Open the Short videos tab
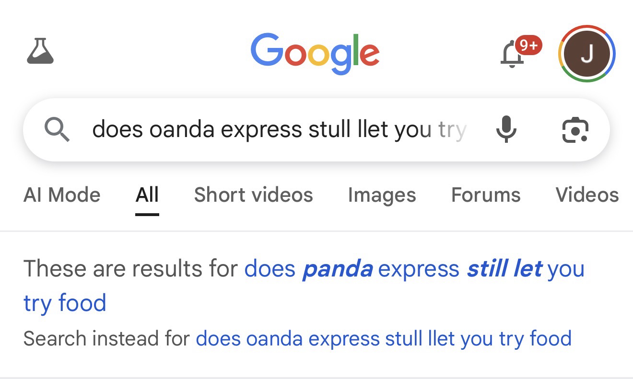Image resolution: width=633 pixels, height=379 pixels. [x=253, y=195]
